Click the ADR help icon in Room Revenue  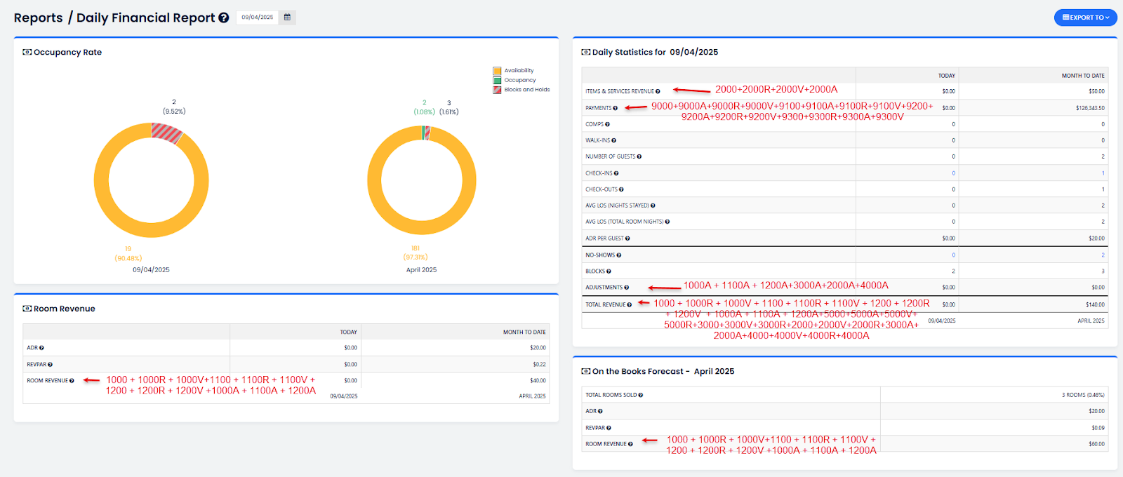(41, 348)
